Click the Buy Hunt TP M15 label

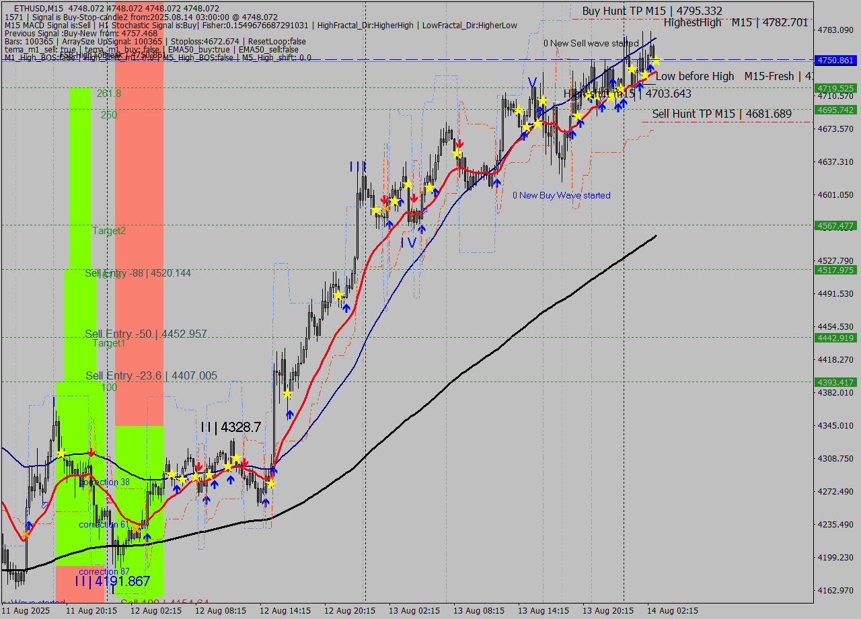point(652,11)
